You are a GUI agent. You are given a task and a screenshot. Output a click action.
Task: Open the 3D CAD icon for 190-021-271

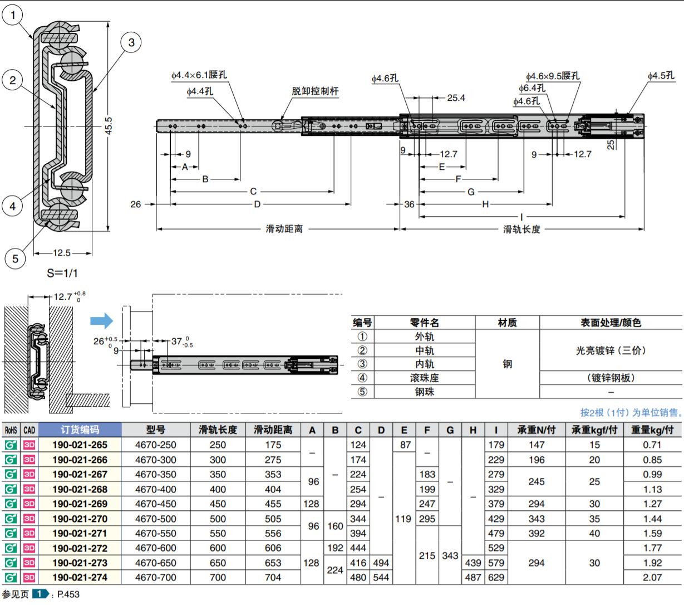click(29, 534)
